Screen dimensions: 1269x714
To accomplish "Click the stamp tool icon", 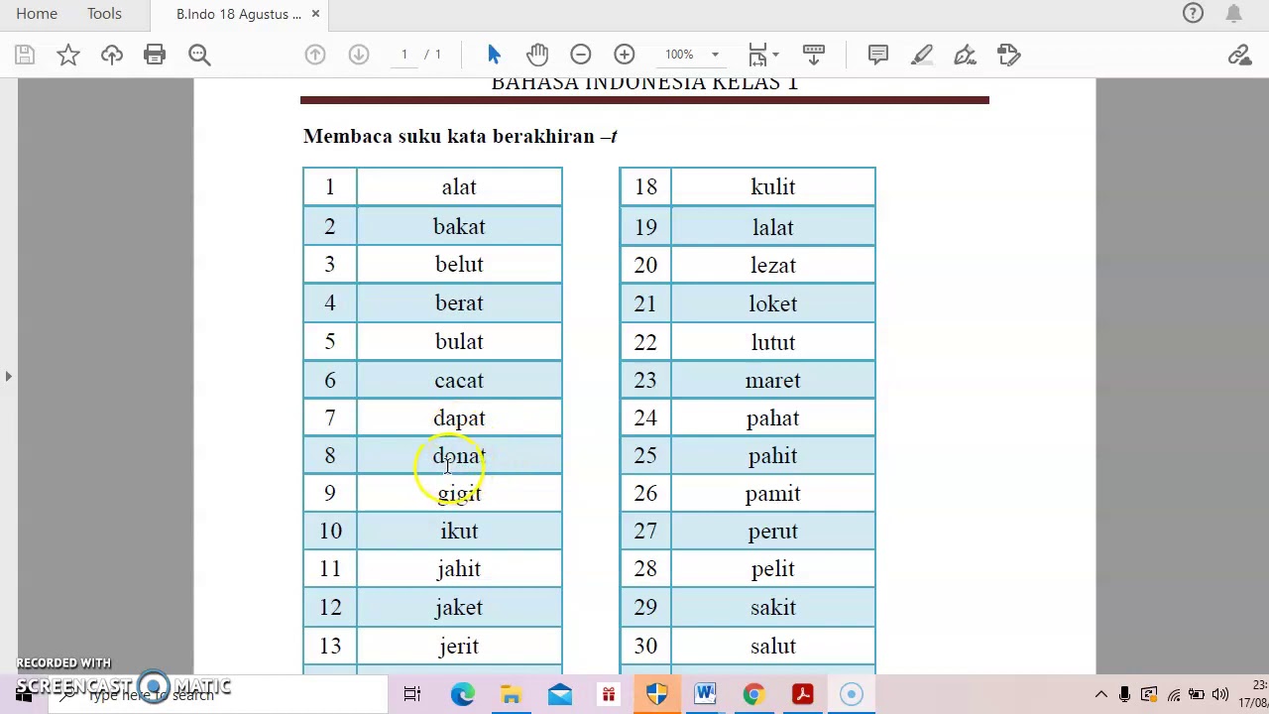I will 1009,55.
